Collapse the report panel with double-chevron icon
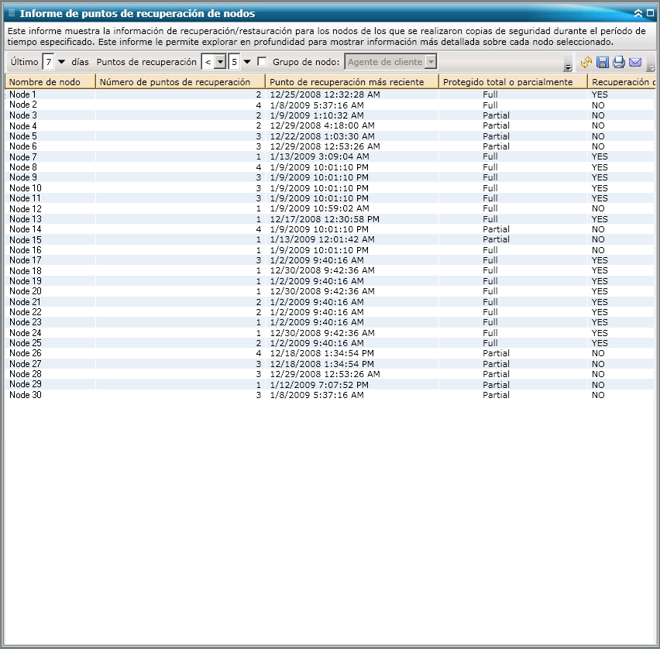The width and height of the screenshot is (660, 649). [638, 13]
